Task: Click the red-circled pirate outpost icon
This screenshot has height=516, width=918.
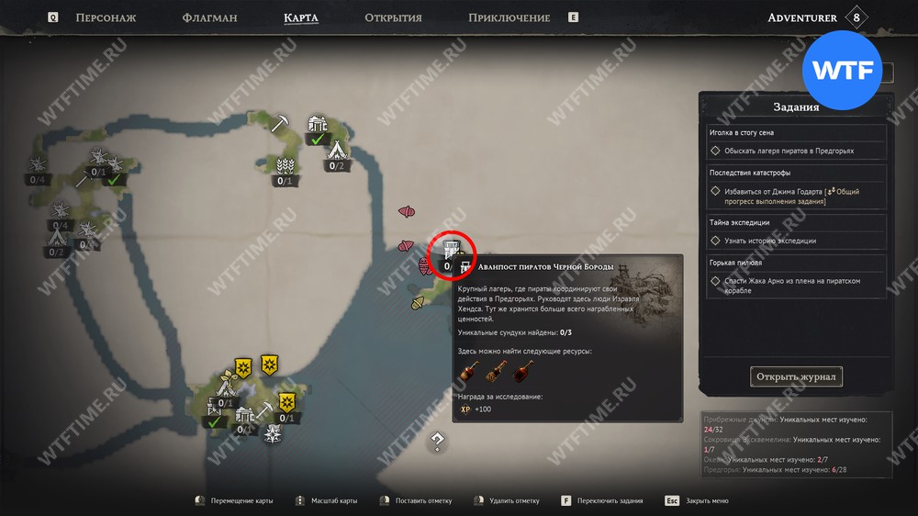Action: 452,253
